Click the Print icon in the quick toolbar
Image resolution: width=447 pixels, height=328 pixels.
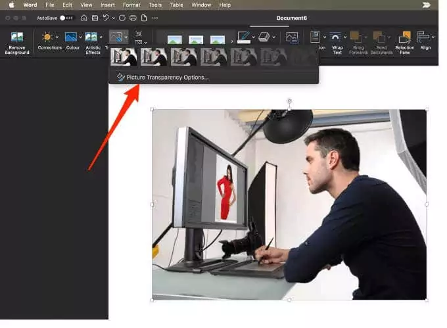point(133,18)
